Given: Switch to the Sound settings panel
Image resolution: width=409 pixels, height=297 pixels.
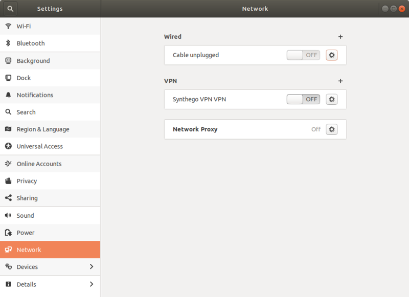Looking at the screenshot, I should (x=25, y=216).
